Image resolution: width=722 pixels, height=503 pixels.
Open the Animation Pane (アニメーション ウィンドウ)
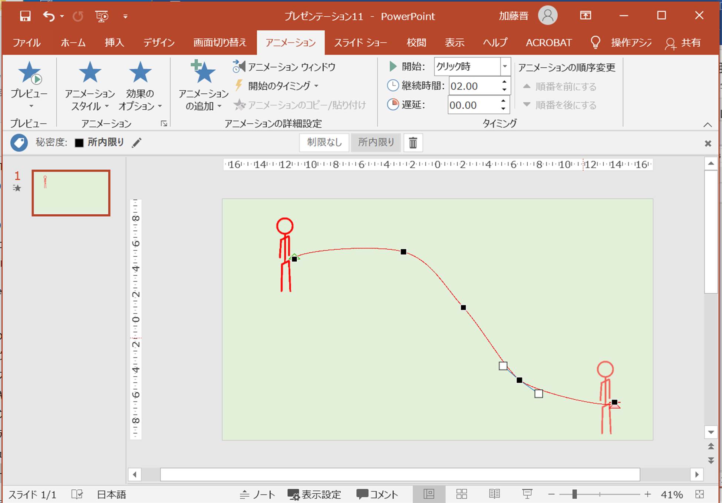pyautogui.click(x=284, y=67)
